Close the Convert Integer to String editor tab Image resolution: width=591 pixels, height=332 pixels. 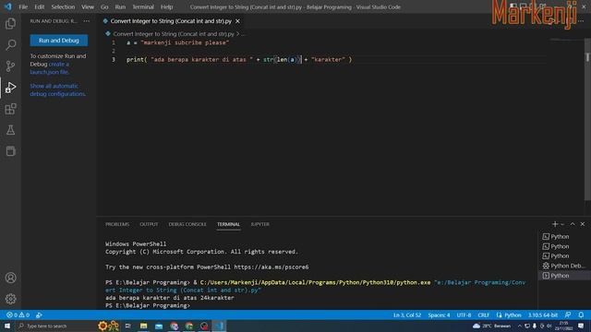(237, 21)
